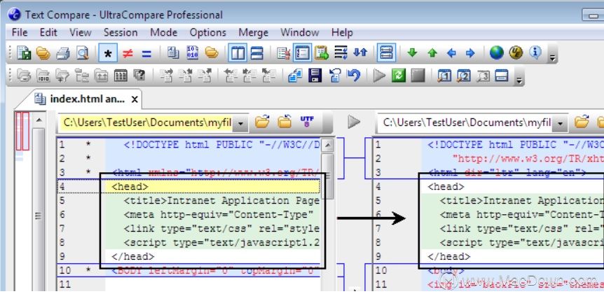Open the globe web compare icon

tap(497, 53)
